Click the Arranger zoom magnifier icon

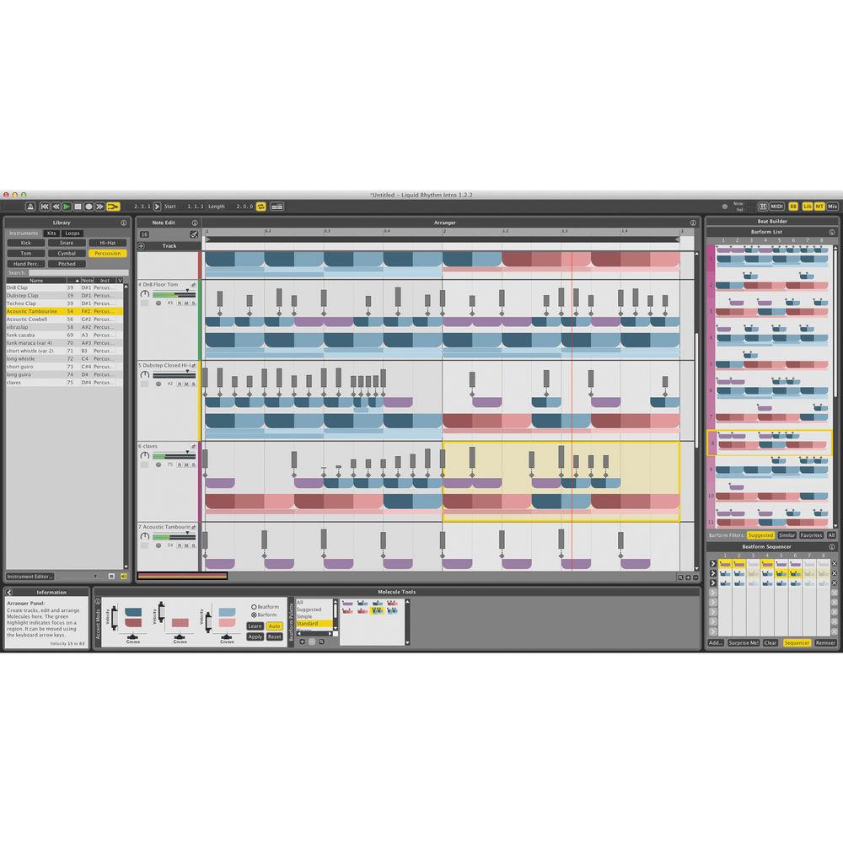point(679,577)
